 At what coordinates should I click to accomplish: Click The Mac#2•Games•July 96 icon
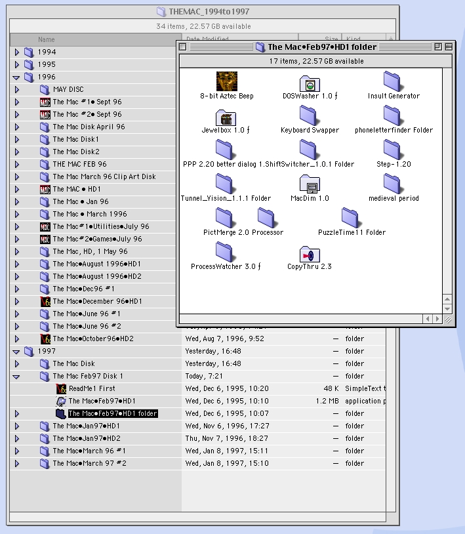click(x=45, y=239)
